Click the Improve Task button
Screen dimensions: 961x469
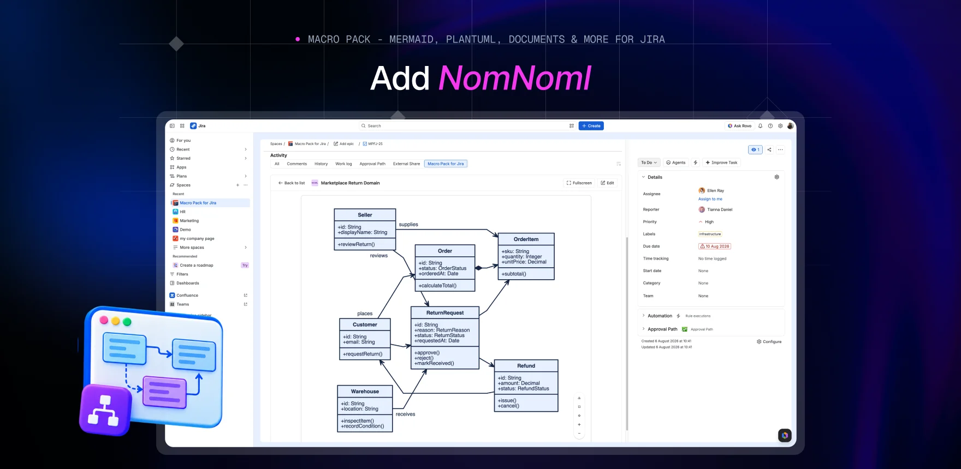(x=721, y=163)
